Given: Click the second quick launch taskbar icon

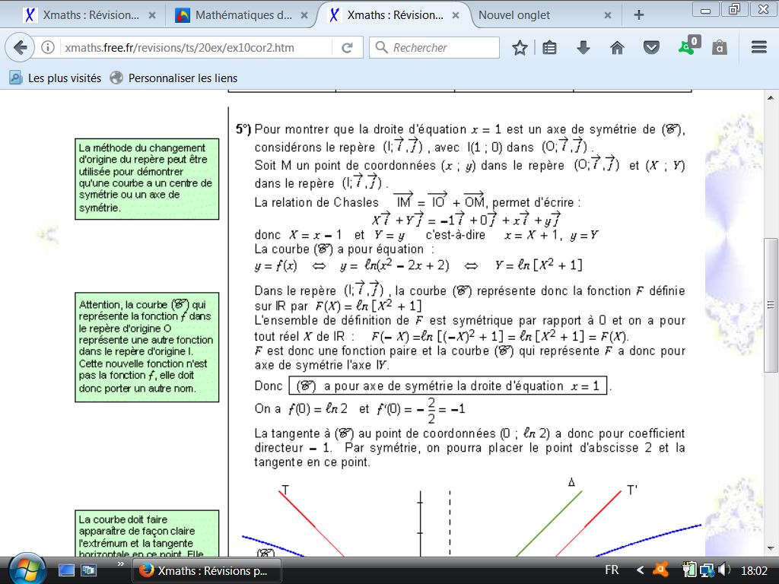Looking at the screenshot, I should click(89, 570).
